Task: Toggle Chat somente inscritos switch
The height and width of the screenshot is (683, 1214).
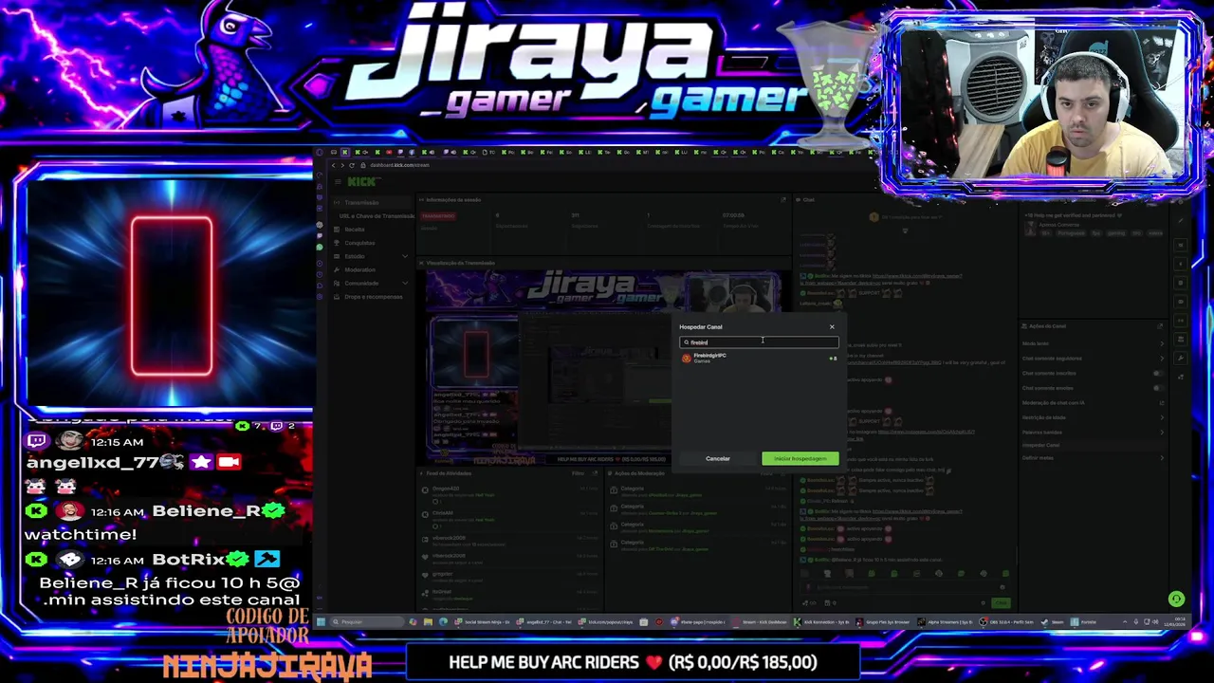Action: coord(1160,373)
